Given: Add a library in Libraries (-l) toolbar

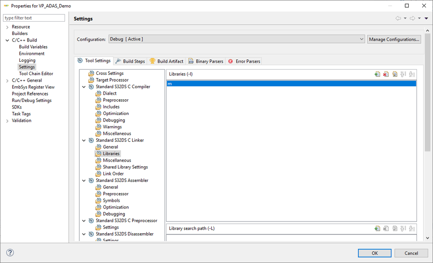Looking at the screenshot, I should tap(377, 74).
